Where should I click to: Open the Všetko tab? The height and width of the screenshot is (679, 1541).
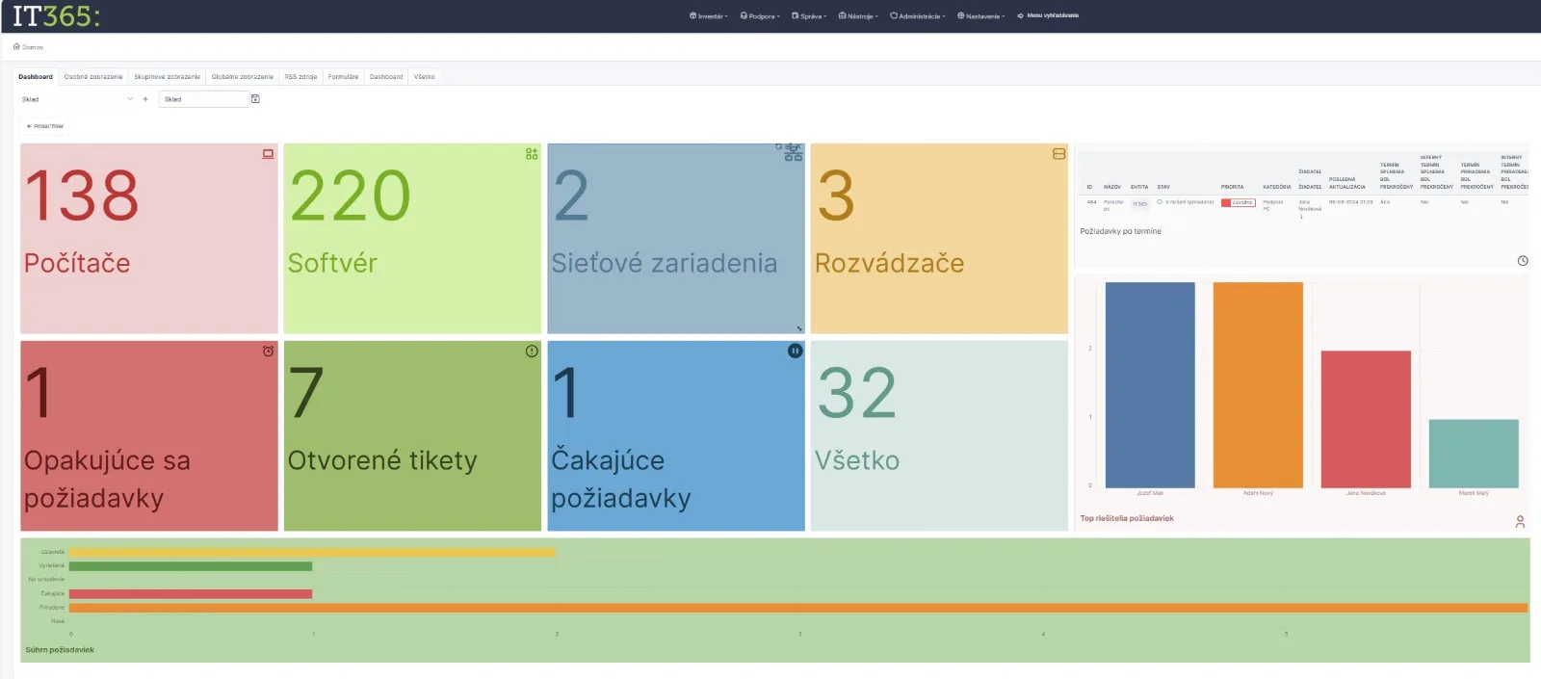pos(424,77)
